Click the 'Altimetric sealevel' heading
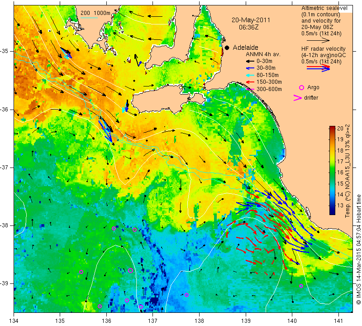The image size is (362, 326). 324,8
